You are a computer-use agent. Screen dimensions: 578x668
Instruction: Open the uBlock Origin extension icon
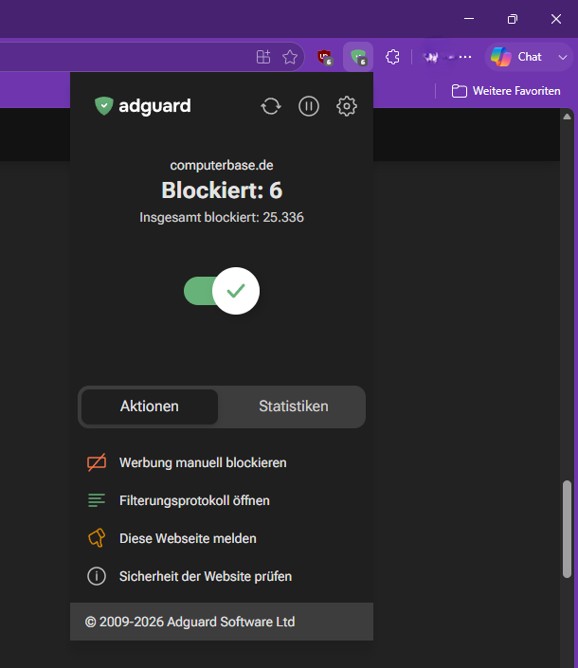(x=325, y=57)
